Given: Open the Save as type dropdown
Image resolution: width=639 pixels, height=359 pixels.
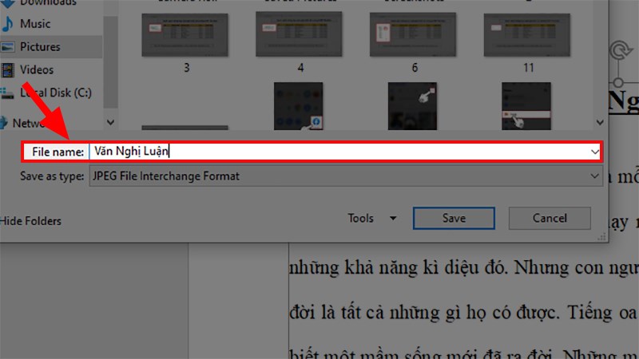Looking at the screenshot, I should pos(346,176).
